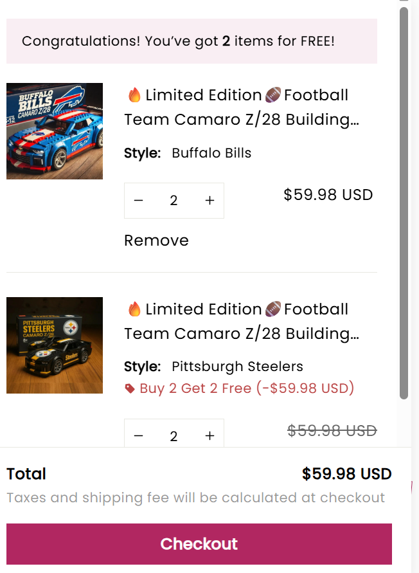This screenshot has width=419, height=573.
Task: Click the football emoji on Steelers title
Action: (x=273, y=309)
